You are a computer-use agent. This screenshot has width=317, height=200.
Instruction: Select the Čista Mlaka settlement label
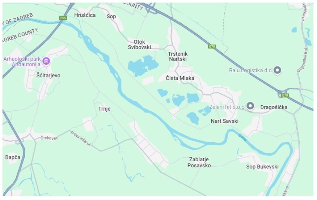point(180,78)
